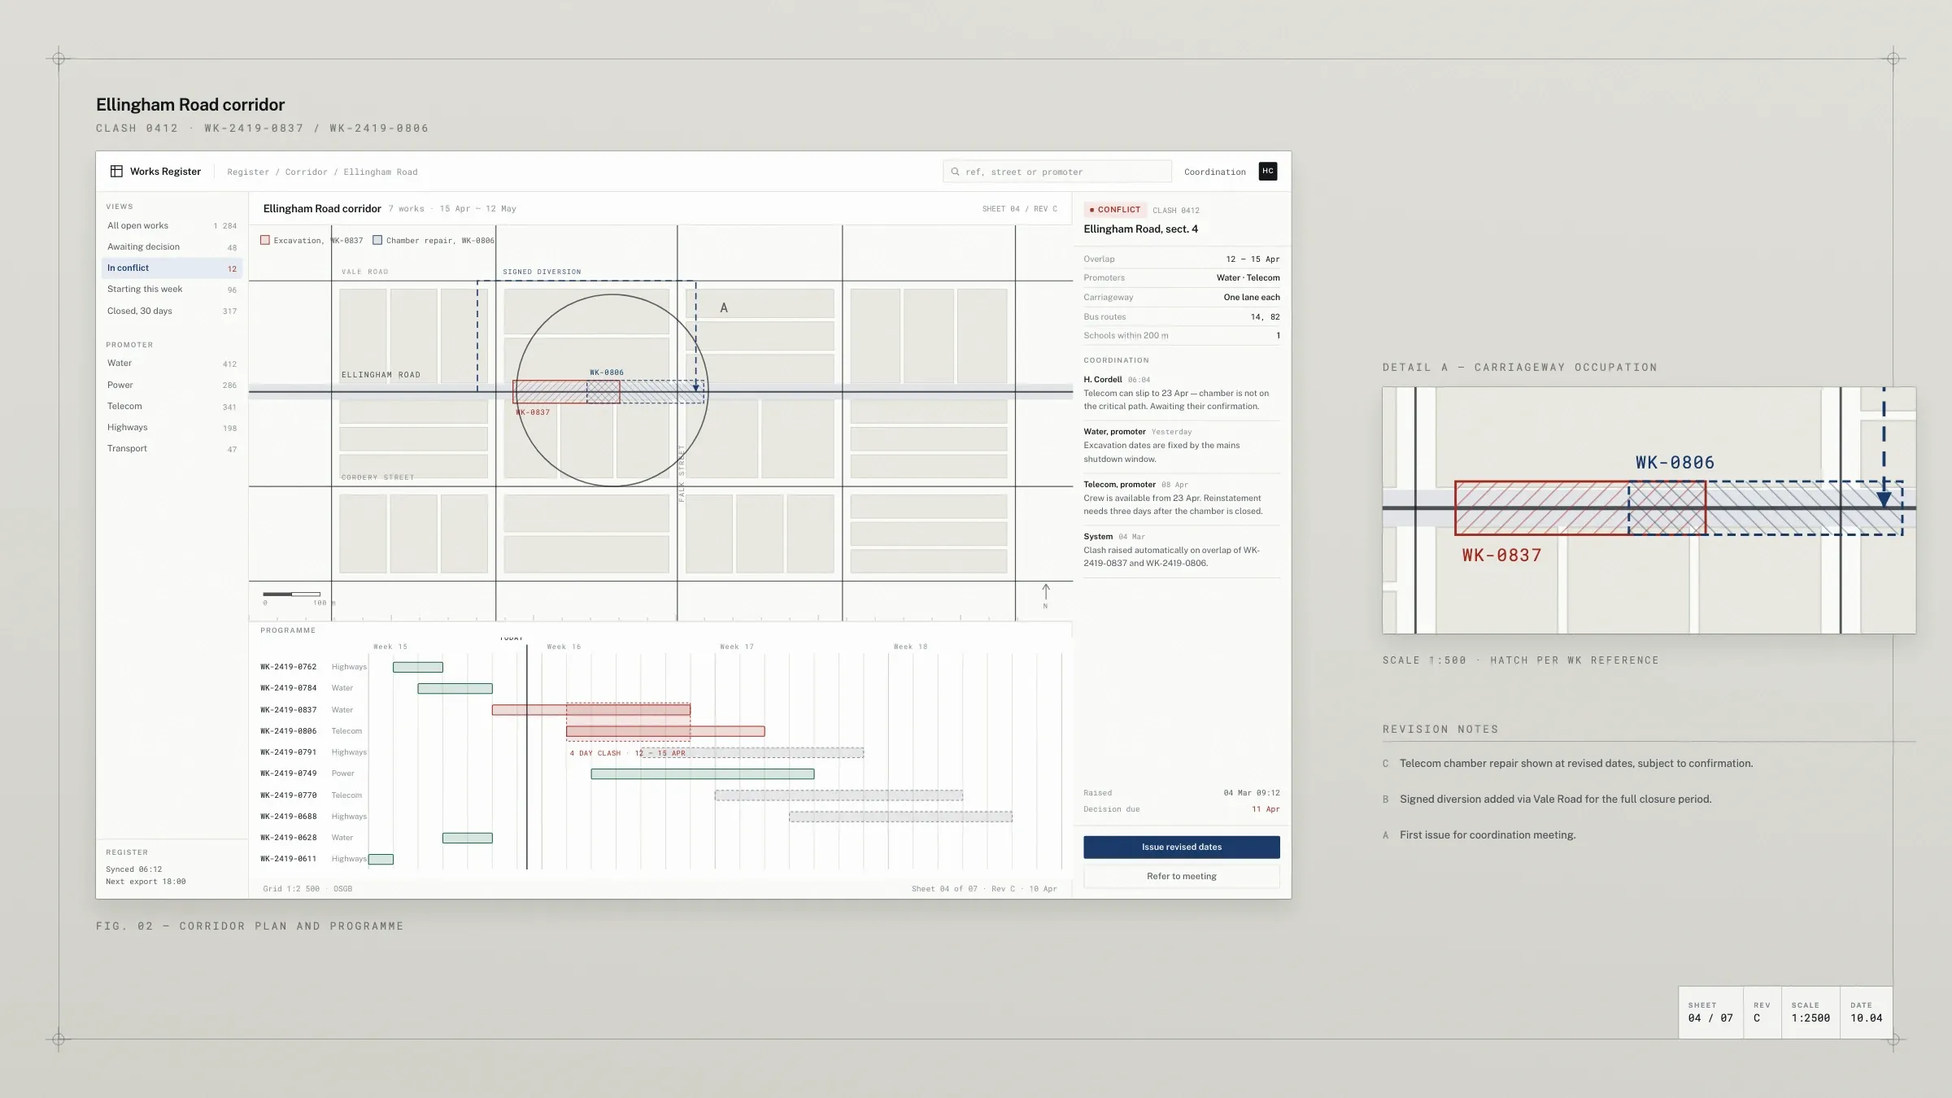Click the Refer to meeting button
Image resolution: width=1952 pixels, height=1098 pixels.
1181,876
